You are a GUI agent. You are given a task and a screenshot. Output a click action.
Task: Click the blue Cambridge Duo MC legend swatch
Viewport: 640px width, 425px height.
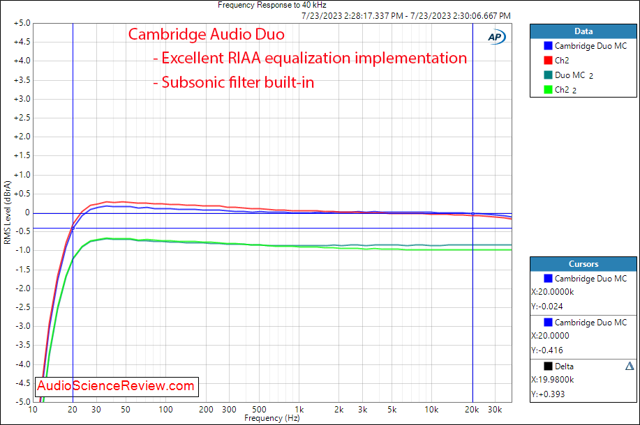(x=548, y=46)
